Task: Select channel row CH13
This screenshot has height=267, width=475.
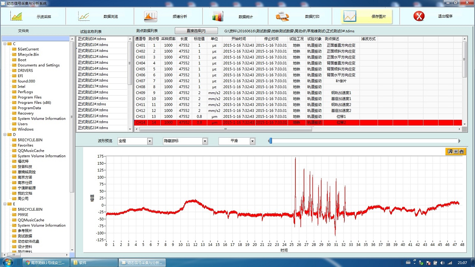Action: 298,116
